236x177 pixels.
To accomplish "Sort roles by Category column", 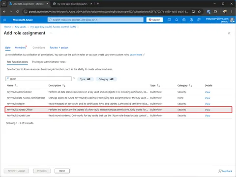I will click(x=184, y=86).
